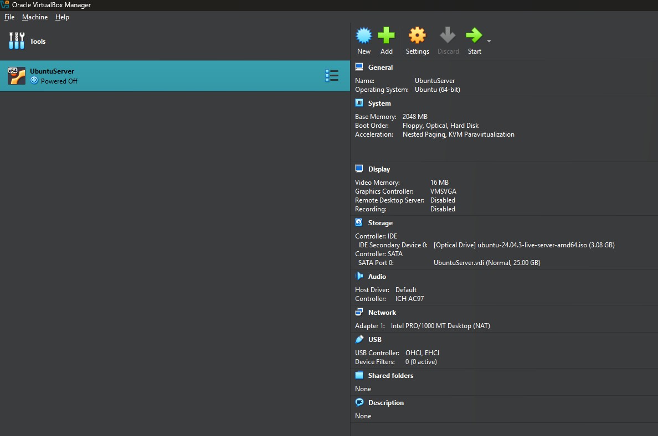
Task: Open the File menu
Action: tap(9, 17)
